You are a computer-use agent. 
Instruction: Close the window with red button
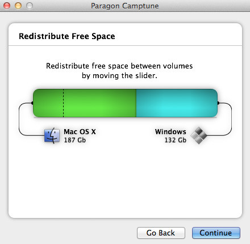(7, 6)
